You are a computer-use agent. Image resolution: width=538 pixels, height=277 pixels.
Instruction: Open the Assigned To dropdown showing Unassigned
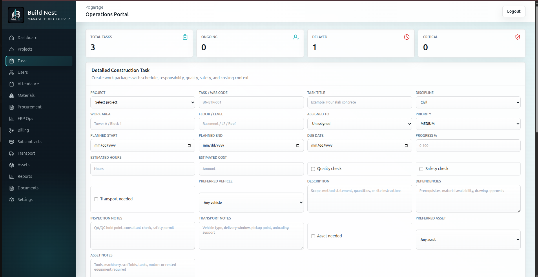point(360,124)
